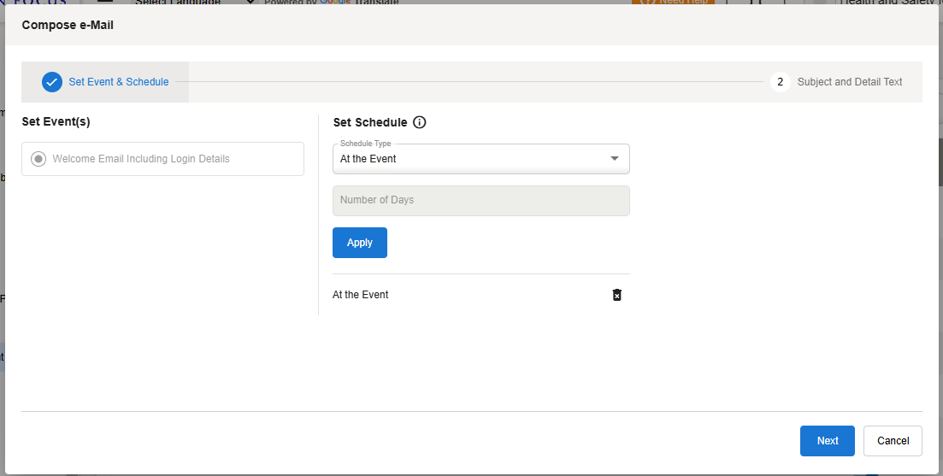Click the Number of Days field

point(480,201)
